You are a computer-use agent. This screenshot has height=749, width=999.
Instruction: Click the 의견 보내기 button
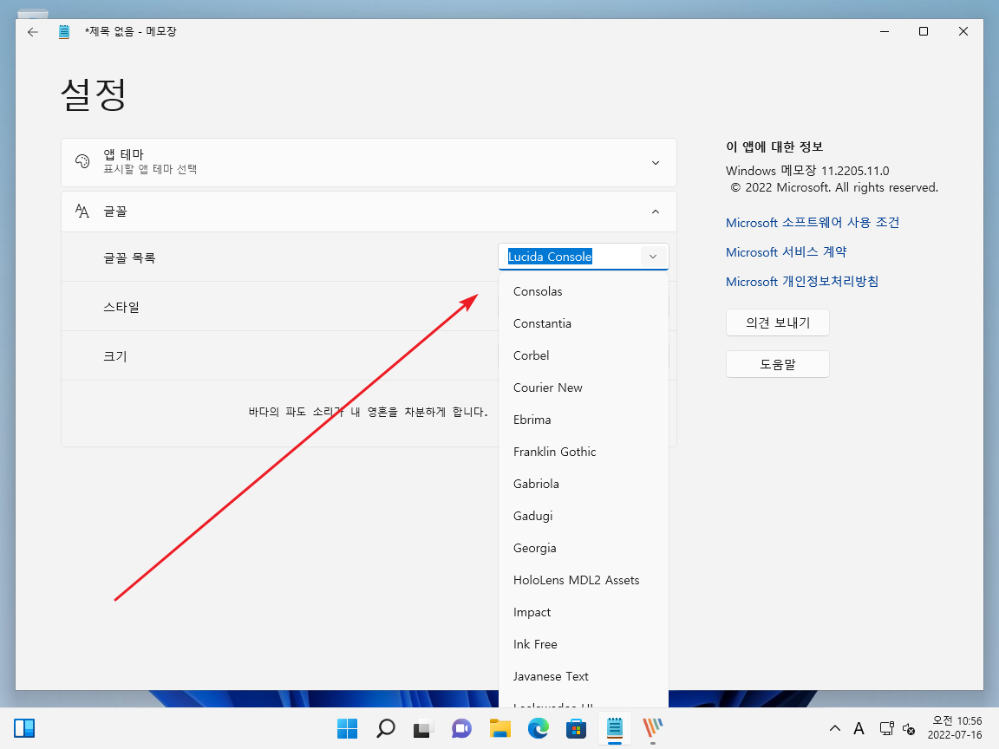[777, 322]
